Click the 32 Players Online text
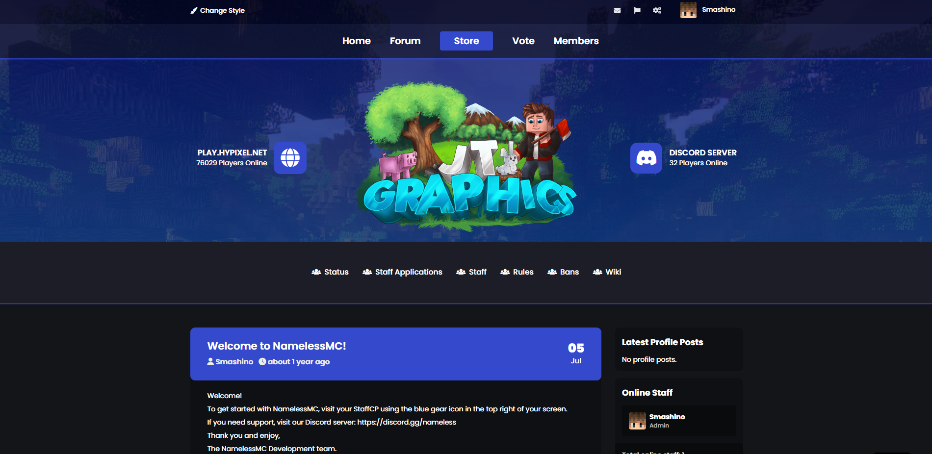 [699, 163]
